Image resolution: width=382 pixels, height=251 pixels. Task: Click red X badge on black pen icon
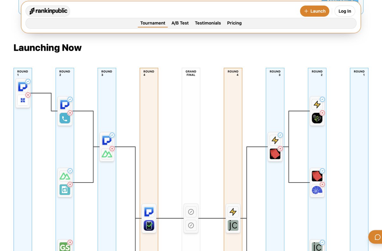click(x=322, y=113)
